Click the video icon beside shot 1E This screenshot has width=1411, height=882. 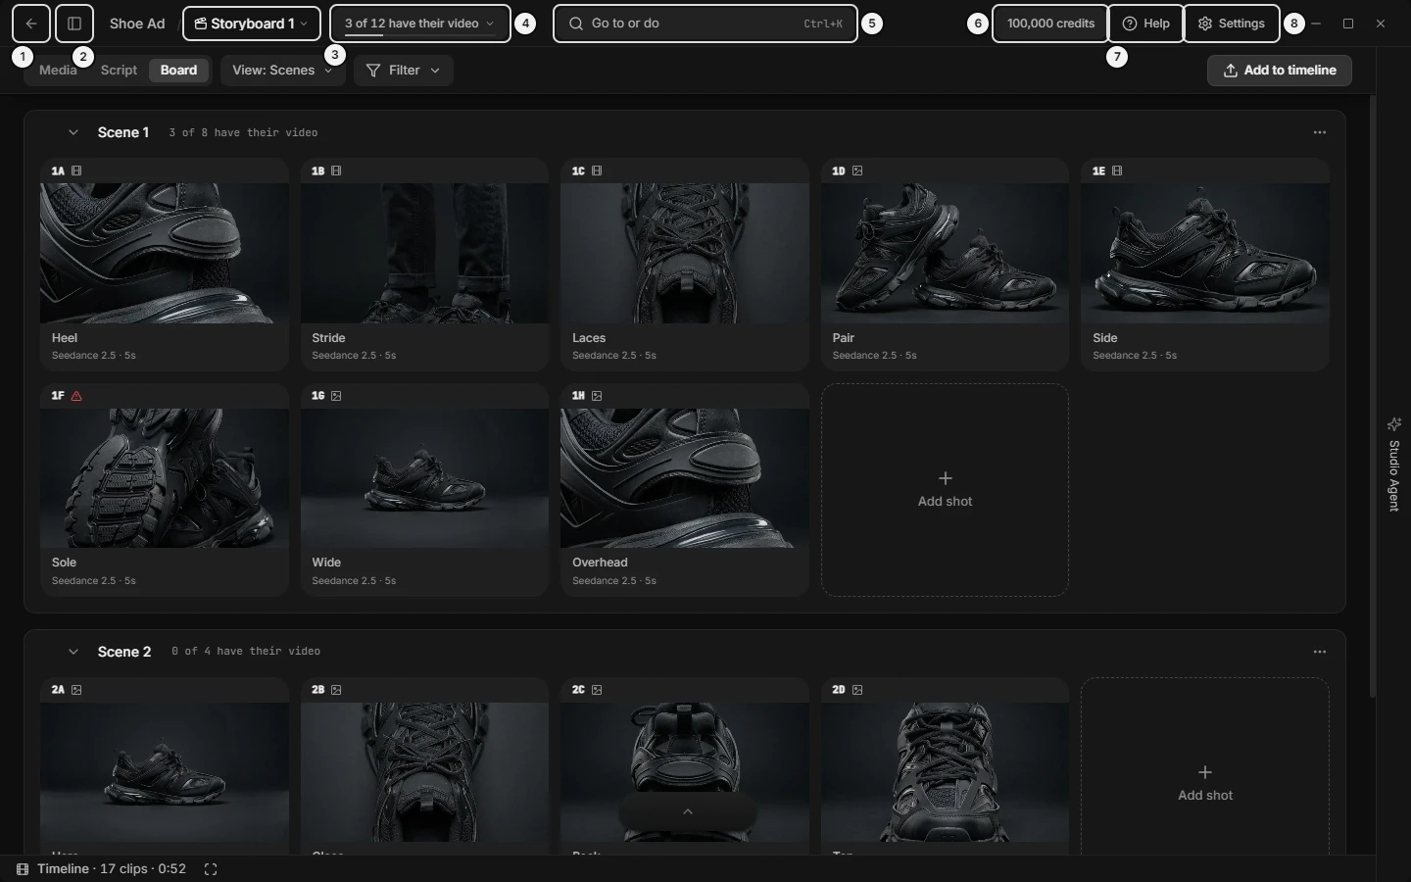1117,171
